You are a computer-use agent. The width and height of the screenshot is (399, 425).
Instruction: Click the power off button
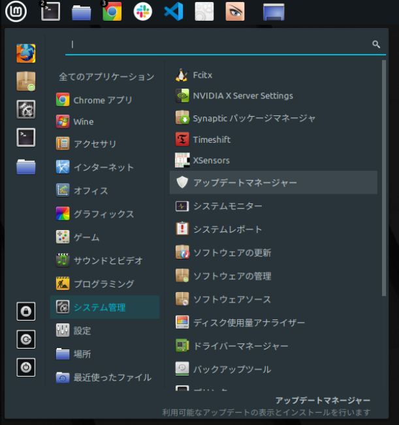point(26,367)
